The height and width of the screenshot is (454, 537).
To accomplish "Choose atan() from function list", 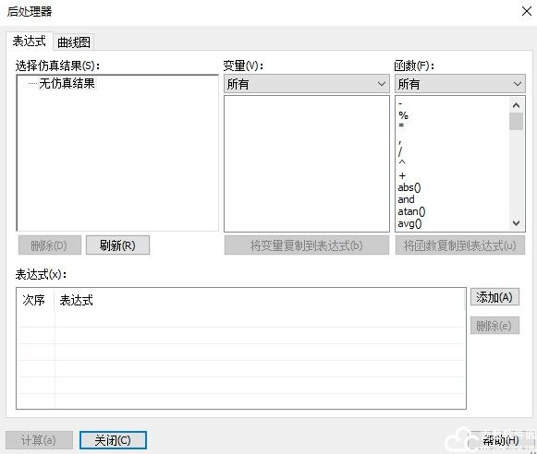I will (411, 211).
